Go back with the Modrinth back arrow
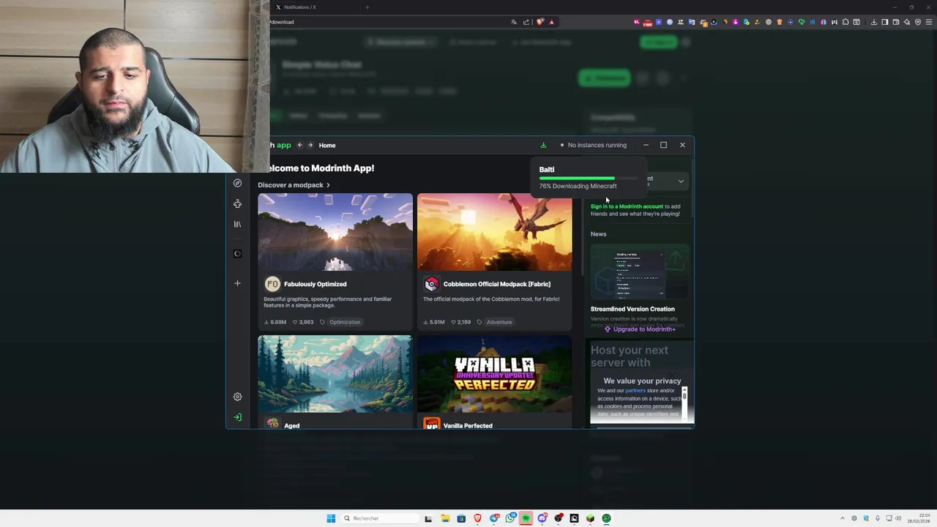Image resolution: width=937 pixels, height=527 pixels. [299, 145]
